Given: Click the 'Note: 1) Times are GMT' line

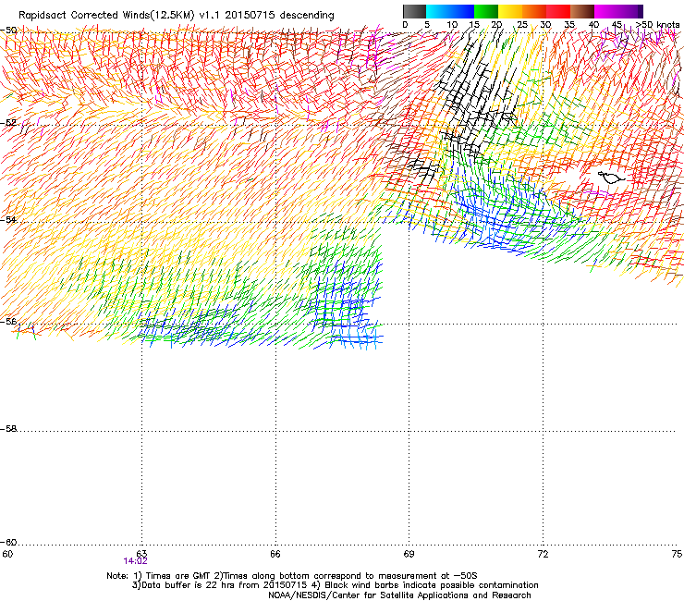Looking at the screenshot, I should 292,576.
